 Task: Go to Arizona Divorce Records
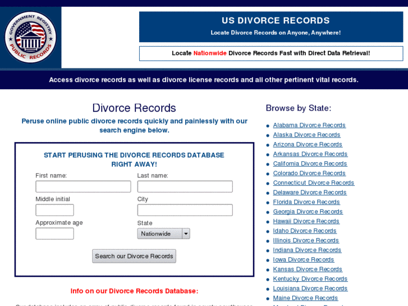pyautogui.click(x=308, y=144)
